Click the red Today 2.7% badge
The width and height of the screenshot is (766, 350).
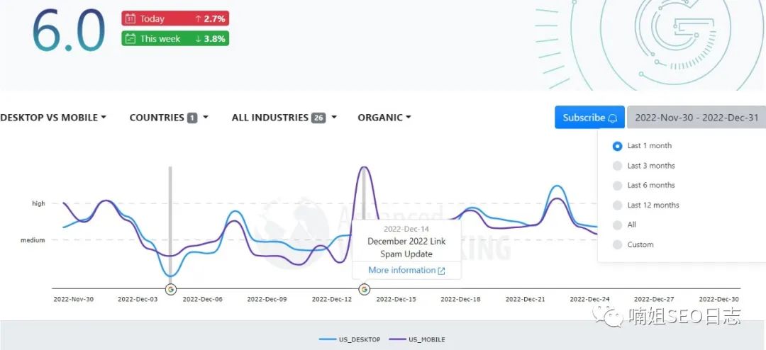[175, 18]
